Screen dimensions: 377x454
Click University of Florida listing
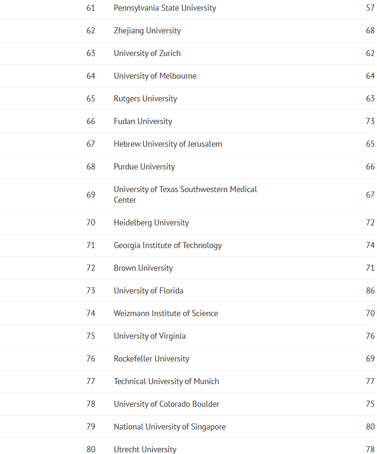(148, 291)
